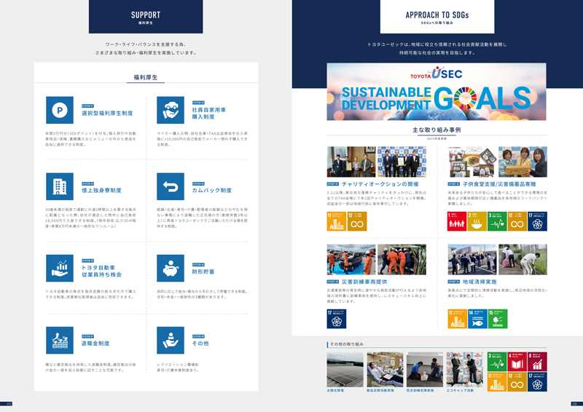Click the 財形貯蓄 title
The height and width of the screenshot is (412, 583).
coord(203,272)
